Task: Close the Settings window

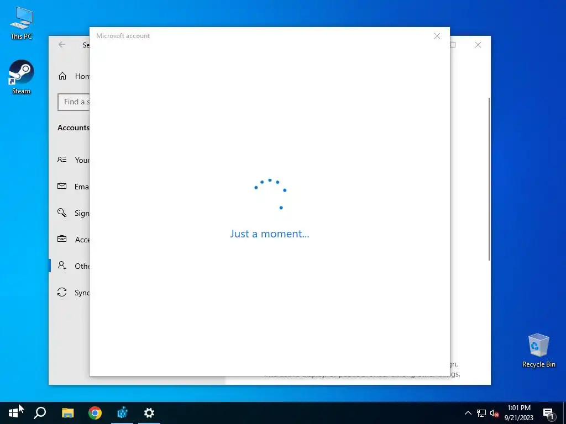Action: pyautogui.click(x=478, y=45)
